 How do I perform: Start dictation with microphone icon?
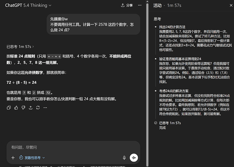[x=124, y=158]
